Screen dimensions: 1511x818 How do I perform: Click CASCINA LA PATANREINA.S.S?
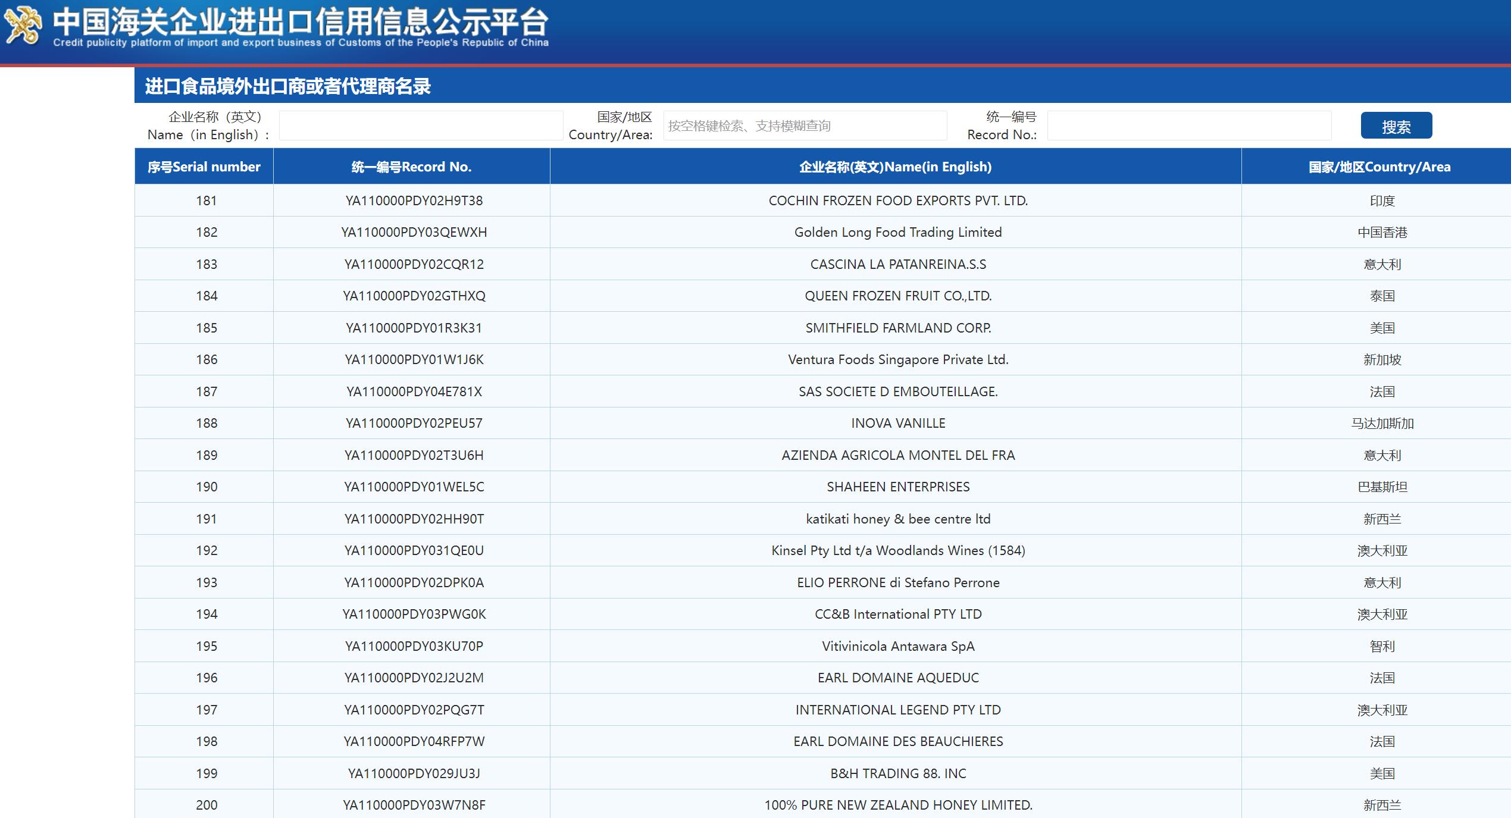point(898,264)
